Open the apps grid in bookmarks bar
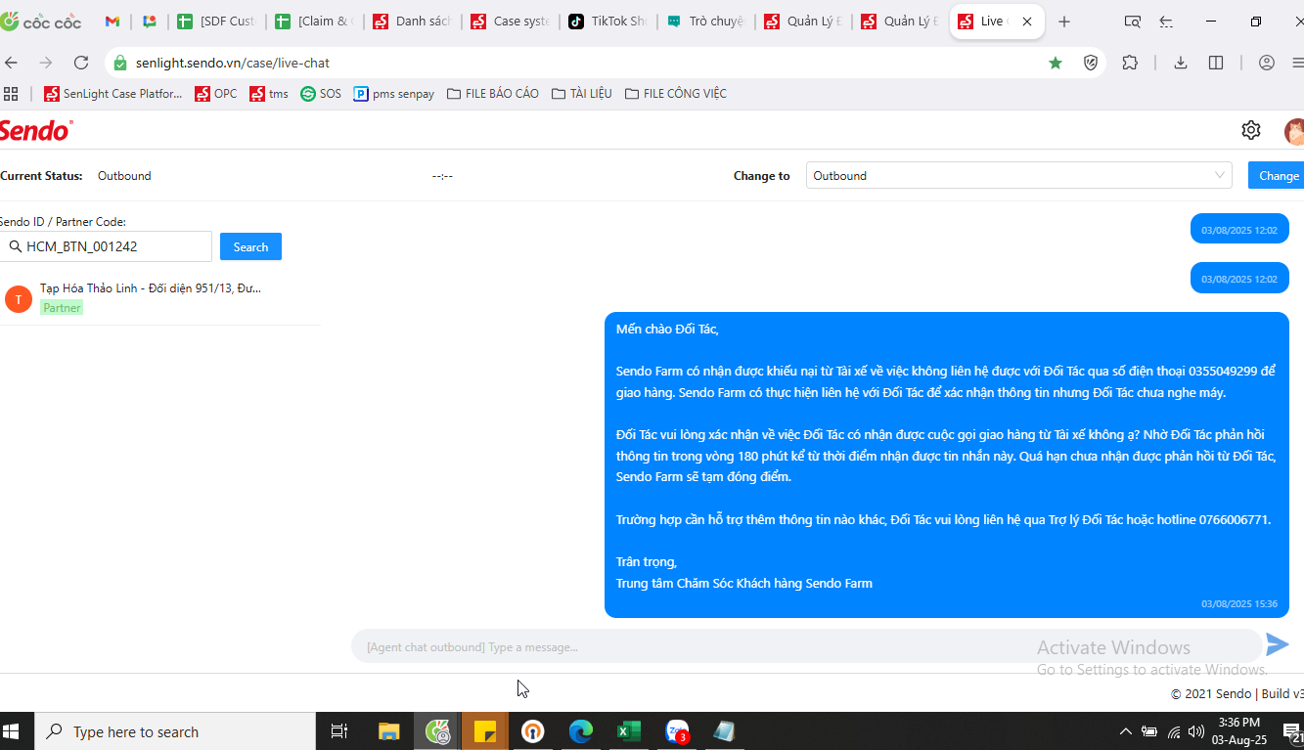 (x=12, y=94)
